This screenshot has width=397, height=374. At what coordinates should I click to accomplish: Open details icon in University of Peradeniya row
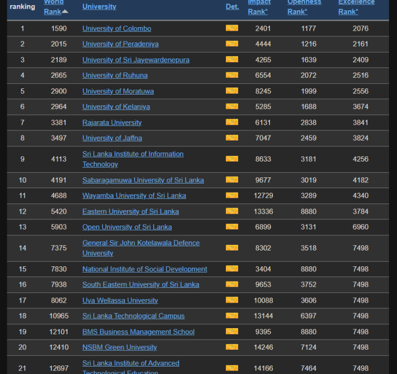pyautogui.click(x=231, y=44)
